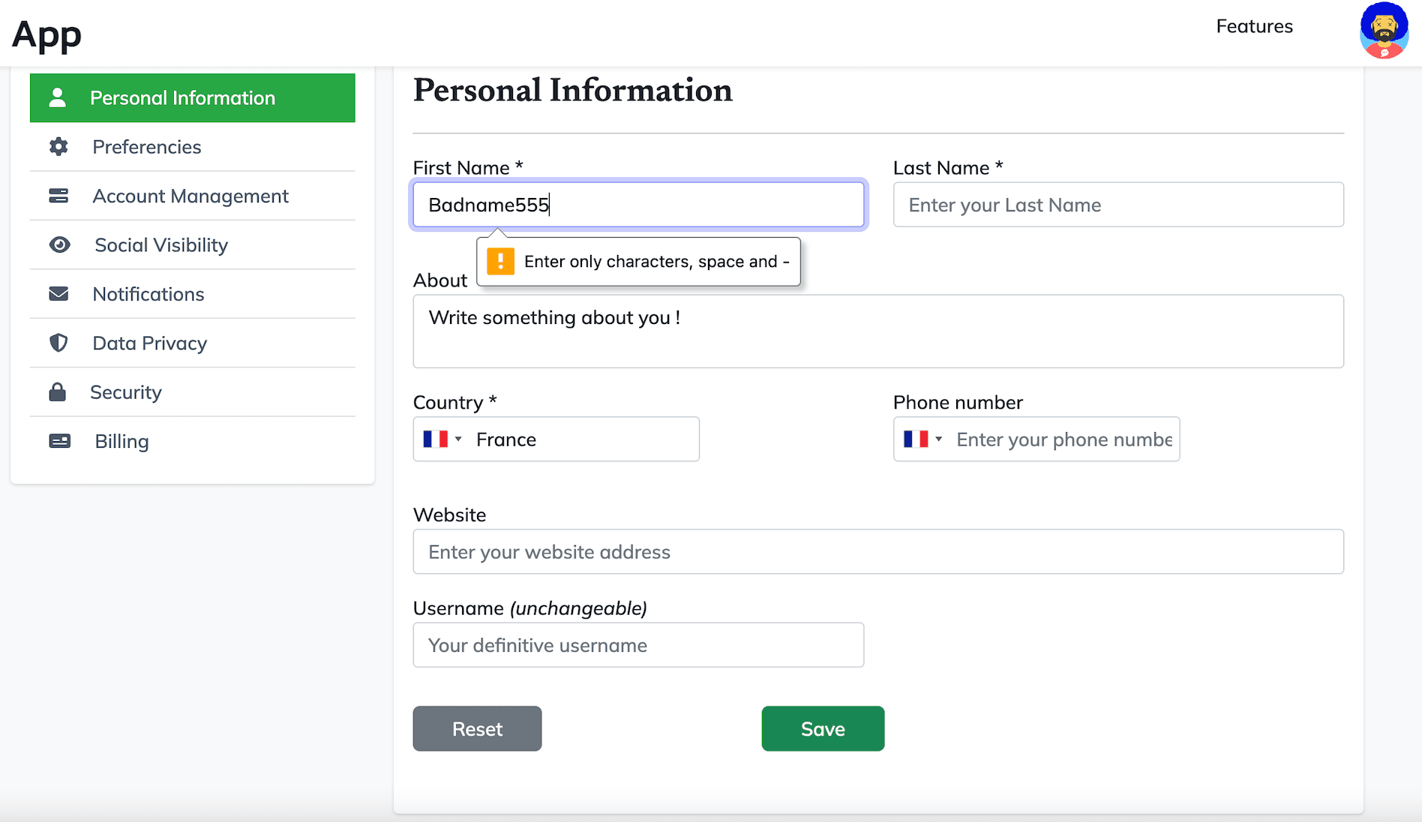Click the envelope icon for Notifications
Viewport: 1422px width, 822px height.
point(58,294)
